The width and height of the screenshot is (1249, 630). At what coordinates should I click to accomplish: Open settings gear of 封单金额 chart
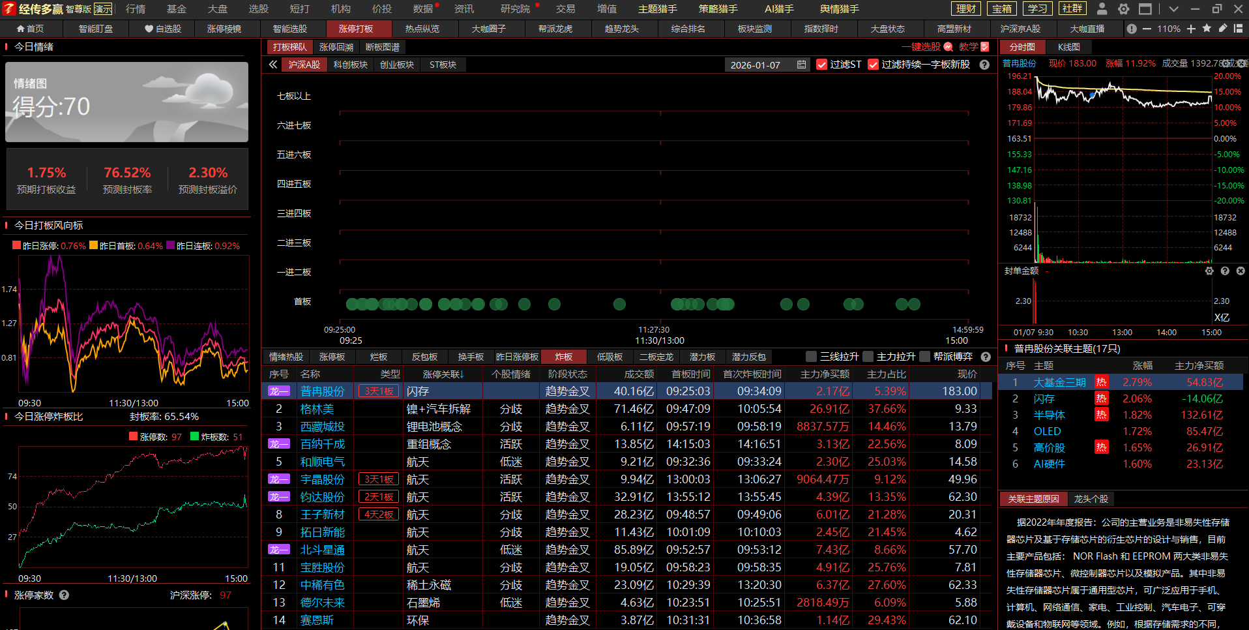click(x=1209, y=271)
